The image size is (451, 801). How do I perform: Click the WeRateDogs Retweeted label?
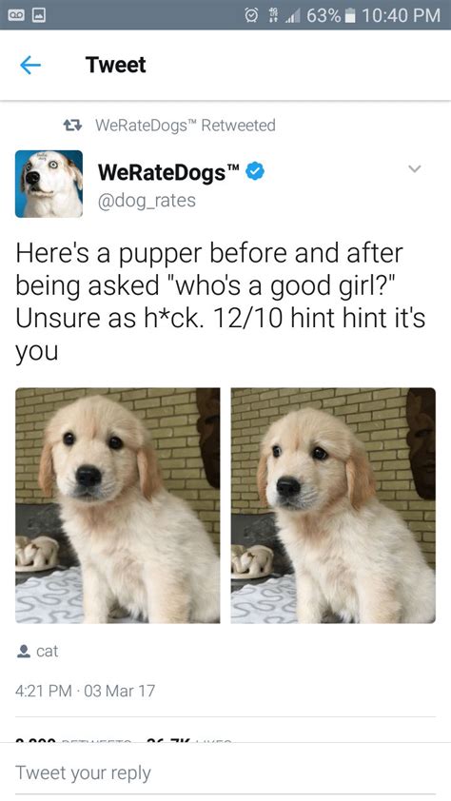pos(186,126)
